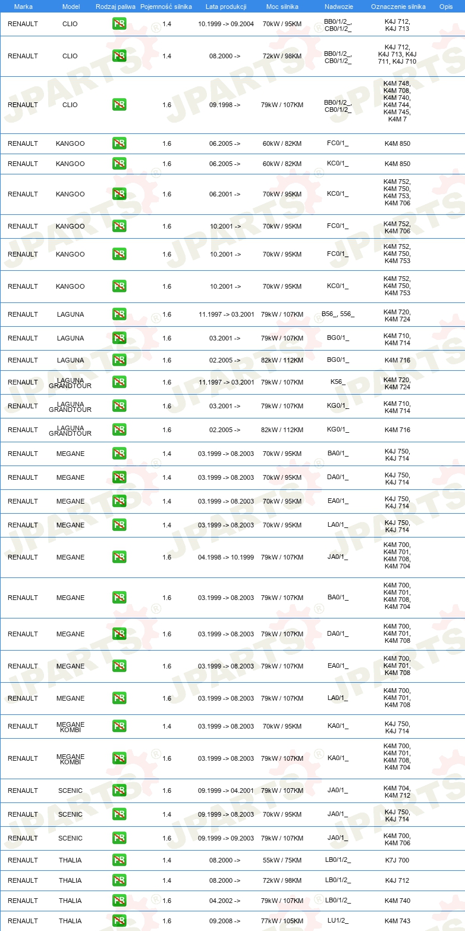Select the 09.1999 -> 09.2003 date cell
This screenshot has width=465, height=931.
[x=226, y=838]
